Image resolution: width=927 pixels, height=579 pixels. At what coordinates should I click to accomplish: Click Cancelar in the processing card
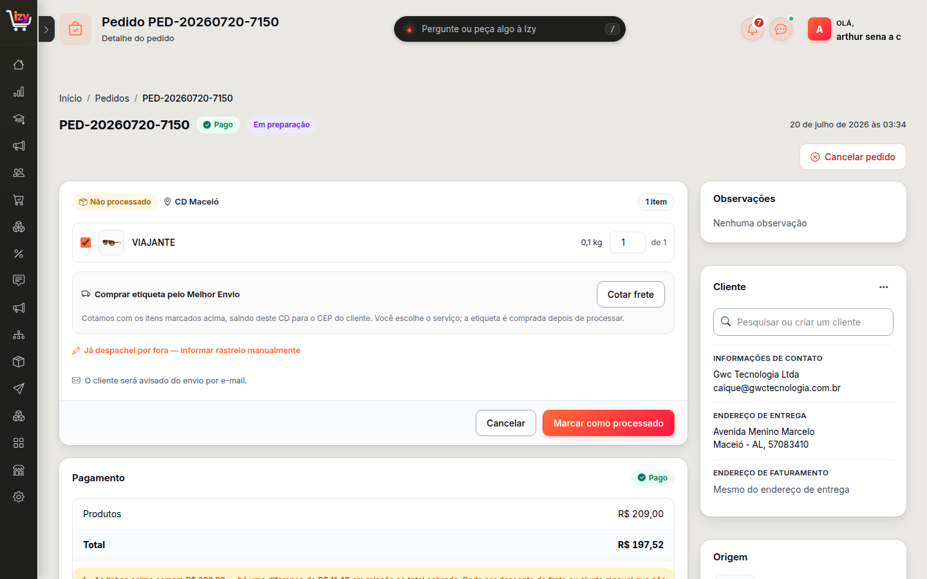click(506, 423)
